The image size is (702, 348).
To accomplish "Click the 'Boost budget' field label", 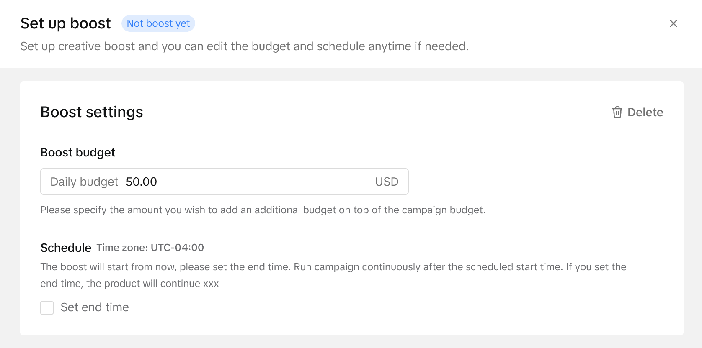I will 77,153.
